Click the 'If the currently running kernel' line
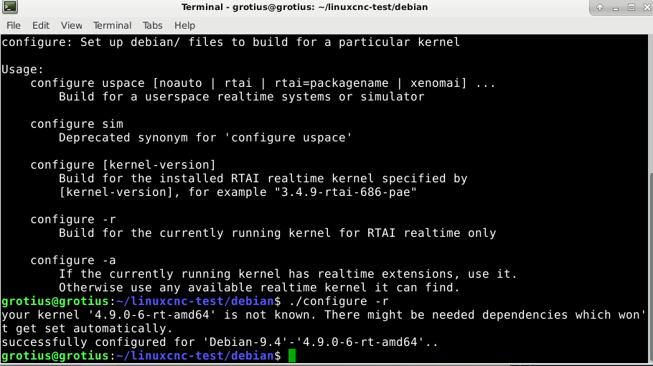 (288, 274)
